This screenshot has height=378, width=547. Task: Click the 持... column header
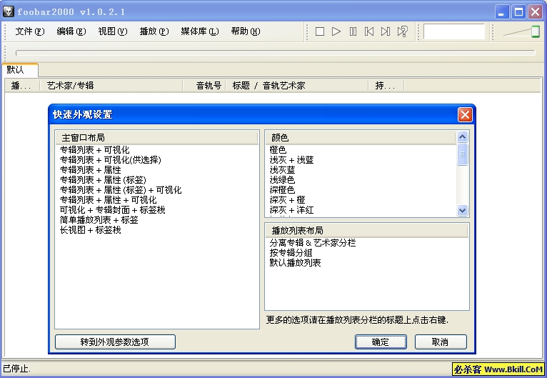pos(386,86)
